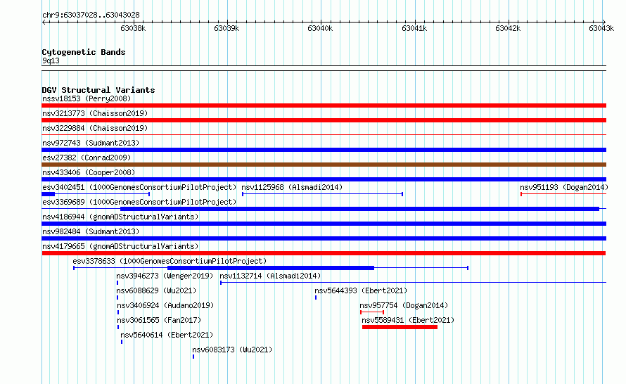Click the 63041k ruler label
The height and width of the screenshot is (384, 626).
tap(414, 28)
